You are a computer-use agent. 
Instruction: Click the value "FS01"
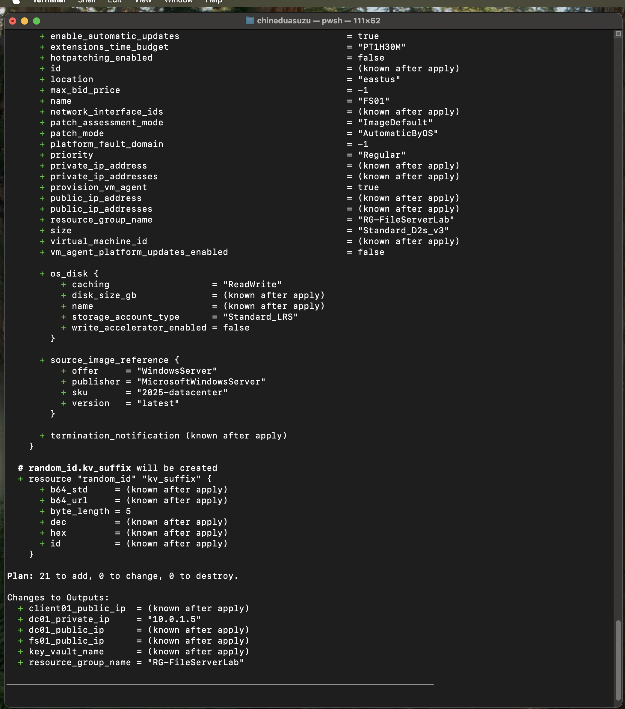374,101
